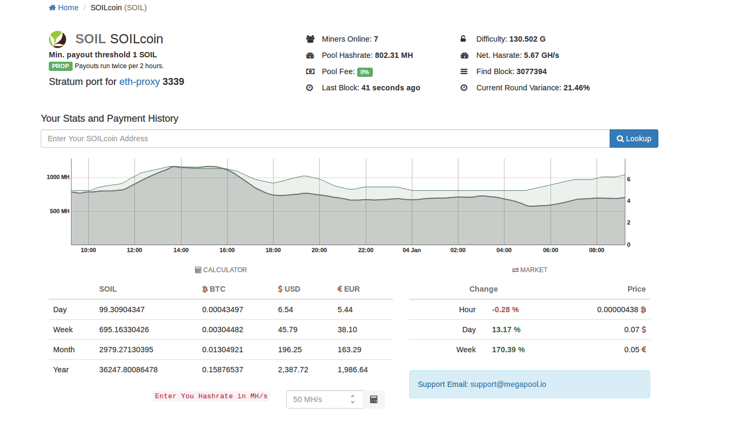Increase hashrate with the stepper up arrow
Screen dimensions: 731x434
pos(353,396)
